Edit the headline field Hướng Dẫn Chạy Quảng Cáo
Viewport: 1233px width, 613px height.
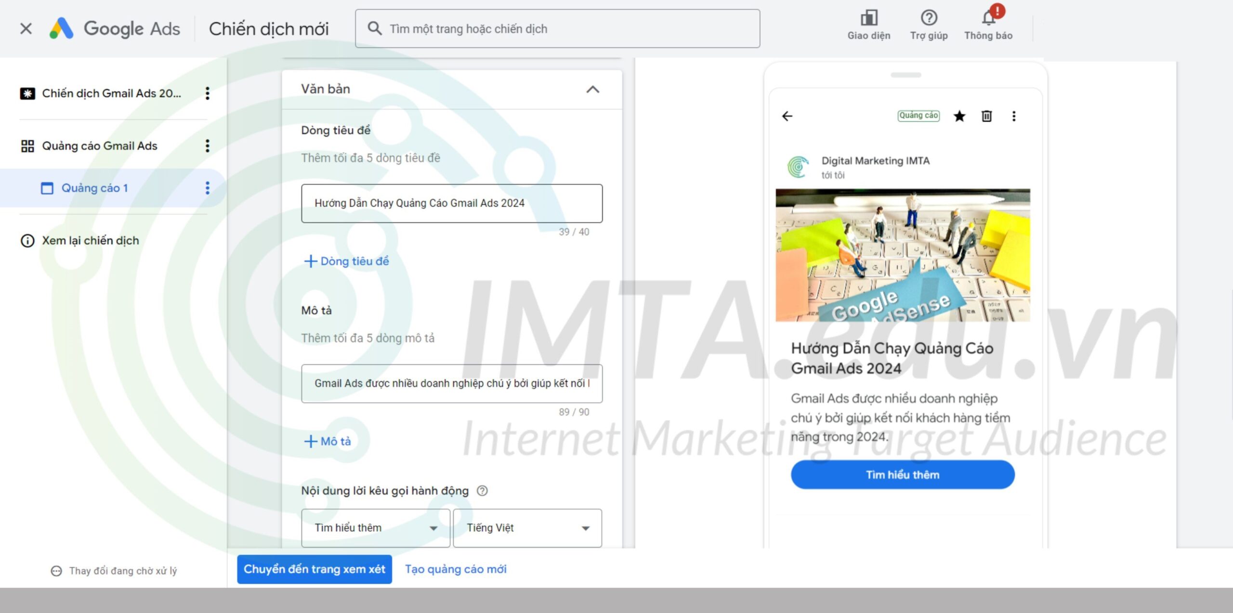(x=452, y=203)
